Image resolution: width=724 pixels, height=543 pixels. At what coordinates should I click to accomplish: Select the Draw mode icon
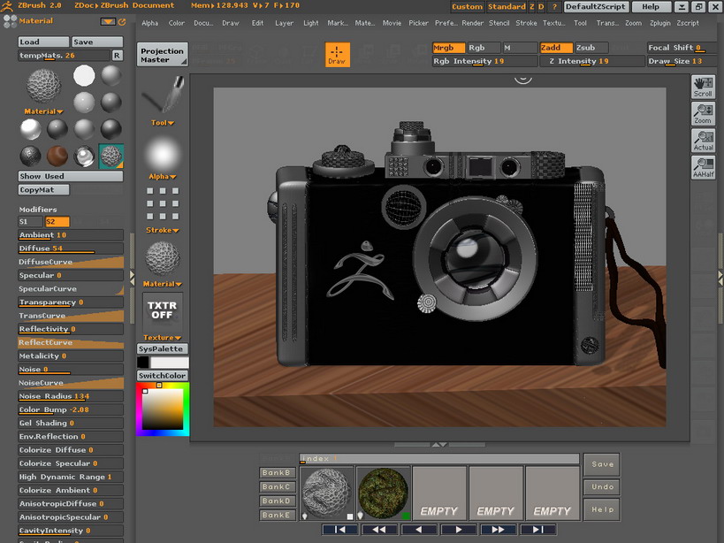pos(337,55)
